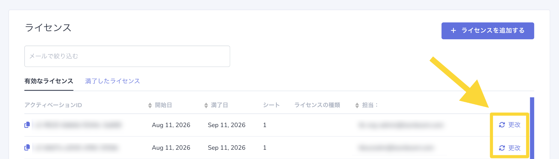Focus the メールで絞り込む filter field
559x159 pixels.
(x=127, y=56)
